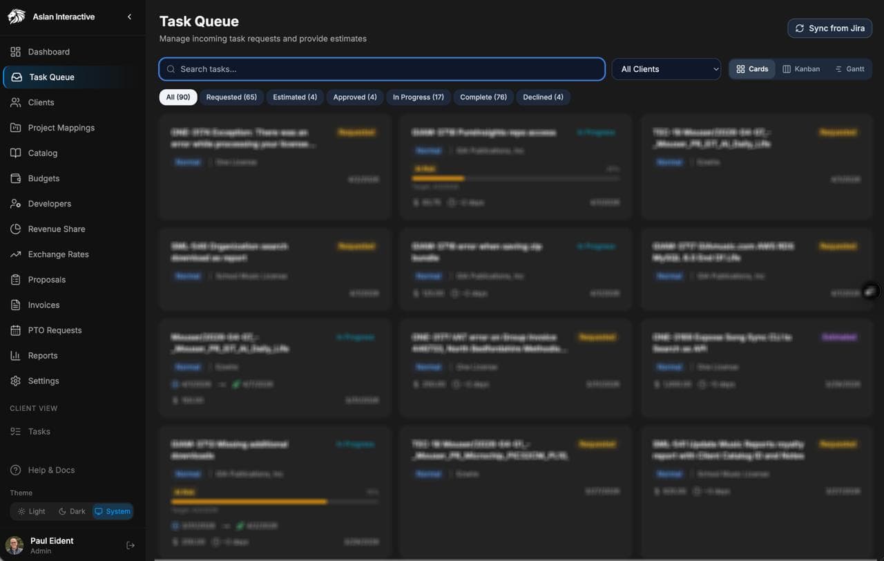
Task: Enable Dark theme mode
Action: (71, 511)
